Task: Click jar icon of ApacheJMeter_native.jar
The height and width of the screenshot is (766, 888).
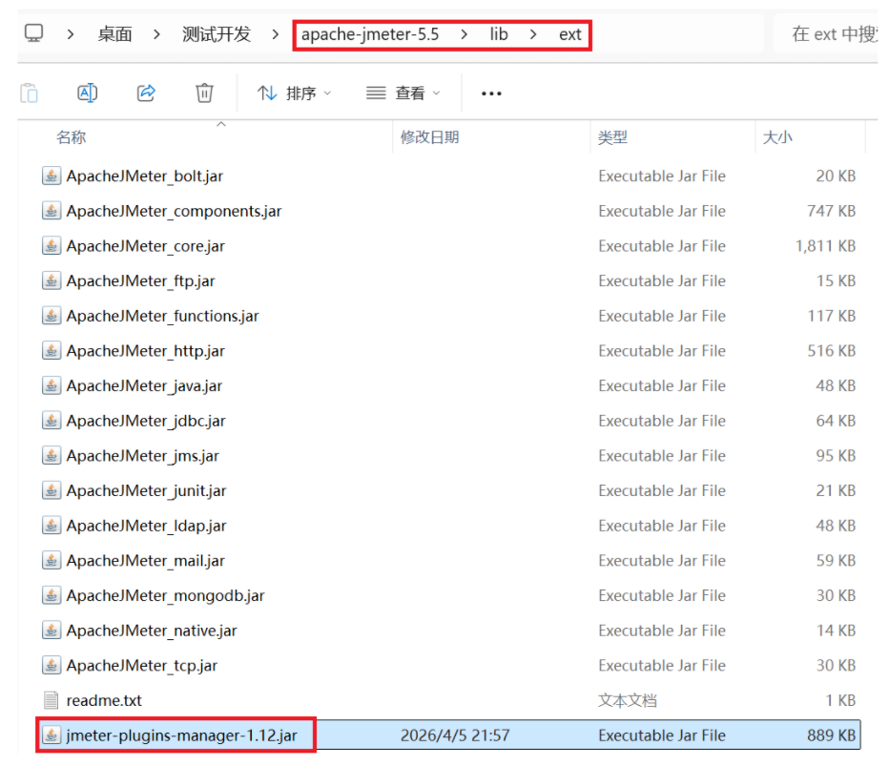Action: click(52, 631)
